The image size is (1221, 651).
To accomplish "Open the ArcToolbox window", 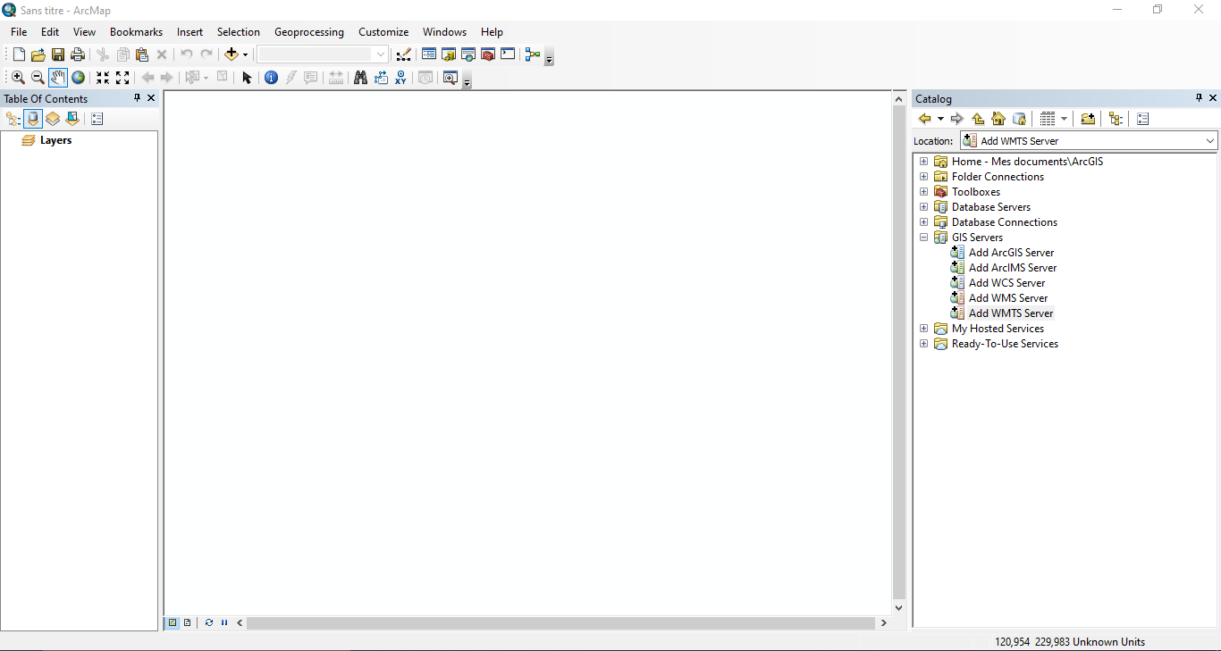I will click(488, 54).
